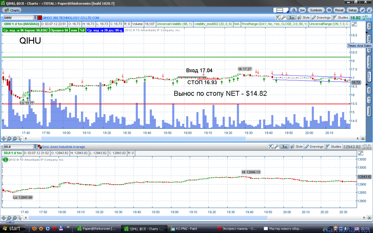Open the alerts bell icon
Viewport: 373px width, 233px height.
point(293,10)
